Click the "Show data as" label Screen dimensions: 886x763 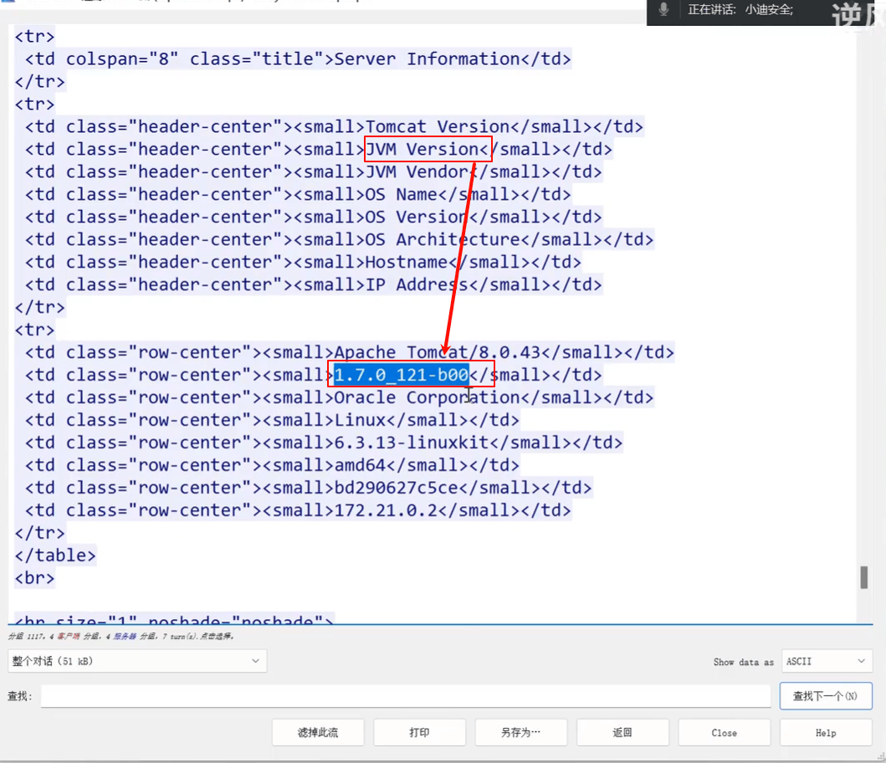(743, 662)
